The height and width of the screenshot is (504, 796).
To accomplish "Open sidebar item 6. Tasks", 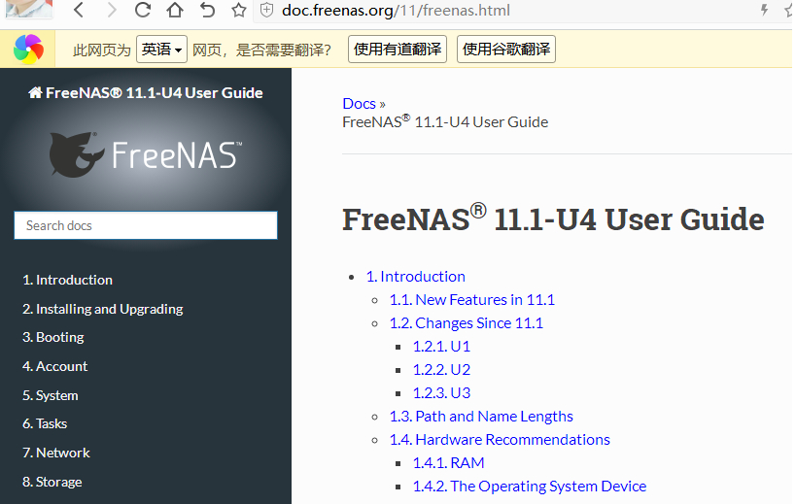I will (45, 424).
